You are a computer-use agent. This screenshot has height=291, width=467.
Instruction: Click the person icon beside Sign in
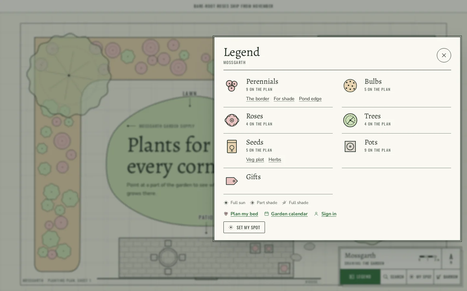pos(316,214)
